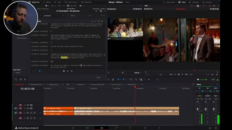Play reverse in timeline viewer

(175, 74)
